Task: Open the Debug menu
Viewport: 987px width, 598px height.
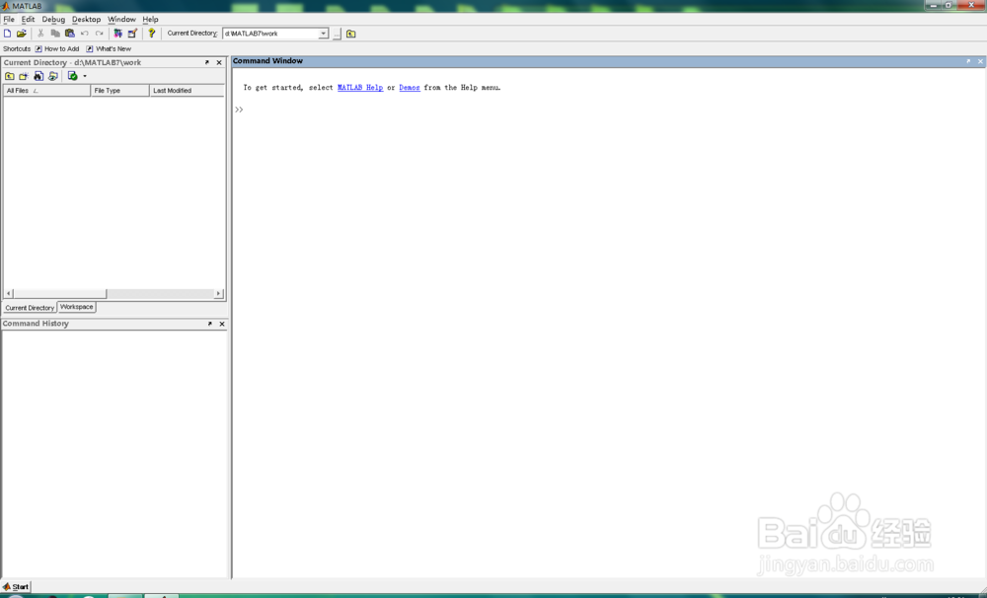Action: point(53,20)
